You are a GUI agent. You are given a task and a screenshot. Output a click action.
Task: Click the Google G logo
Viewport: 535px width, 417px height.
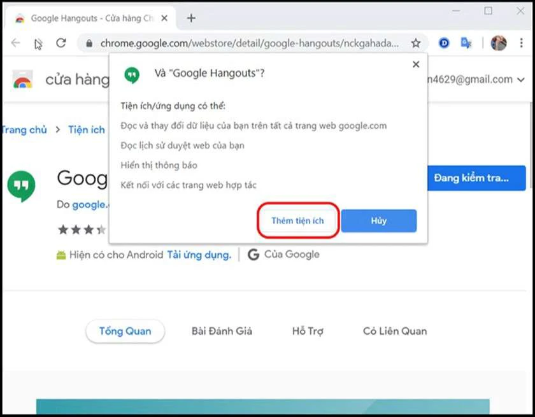pyautogui.click(x=253, y=255)
